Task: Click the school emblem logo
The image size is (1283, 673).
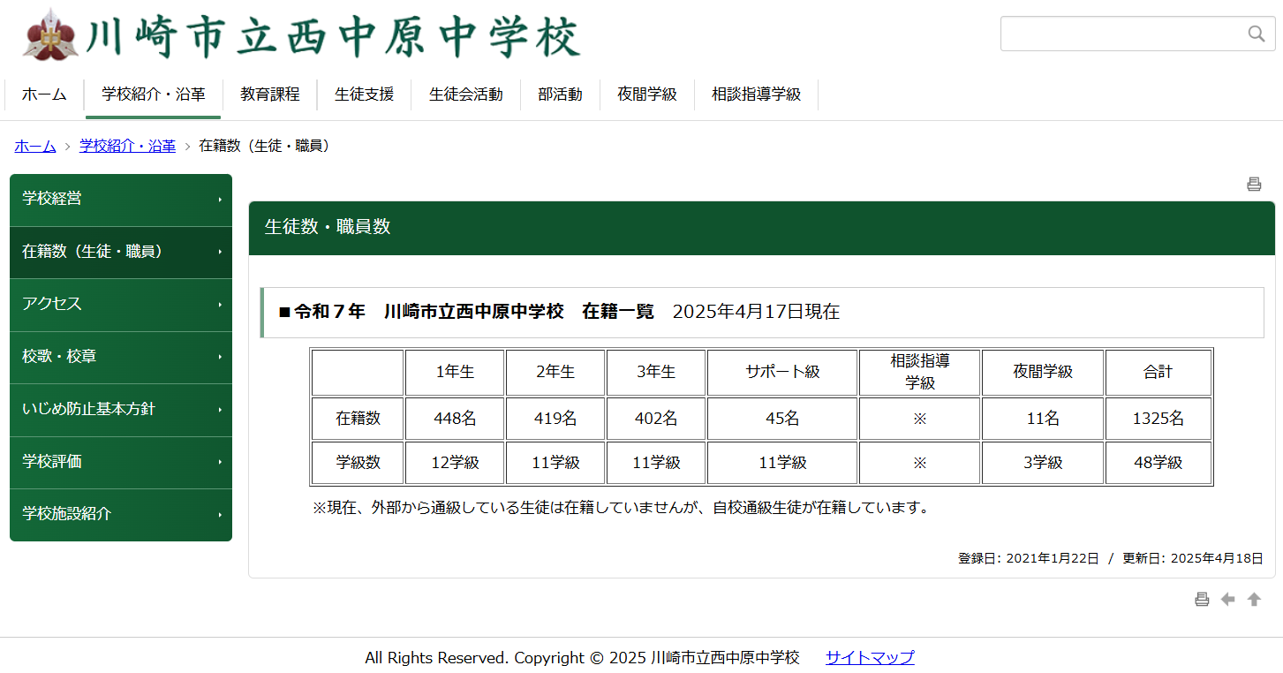Action: tap(51, 37)
